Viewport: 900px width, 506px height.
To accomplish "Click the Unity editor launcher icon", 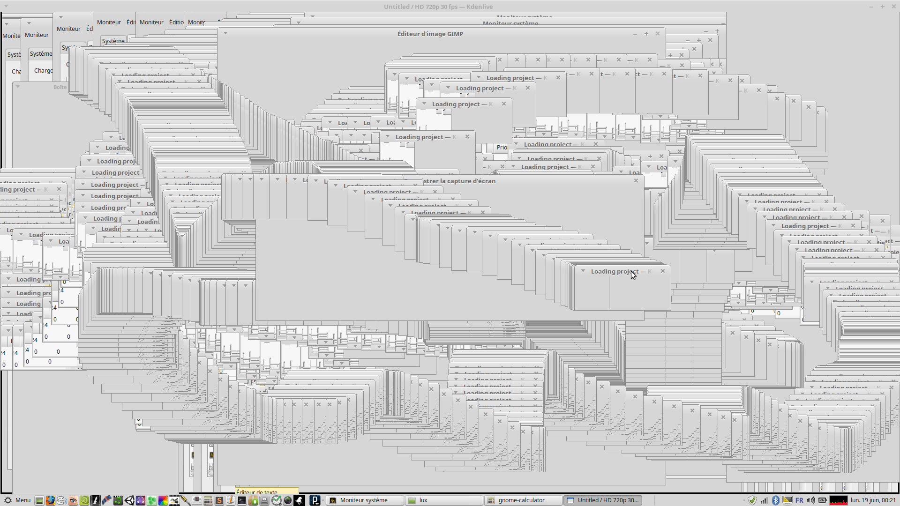I will click(129, 500).
